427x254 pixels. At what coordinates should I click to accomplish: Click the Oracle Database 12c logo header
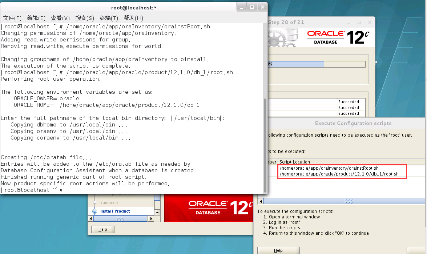point(338,37)
